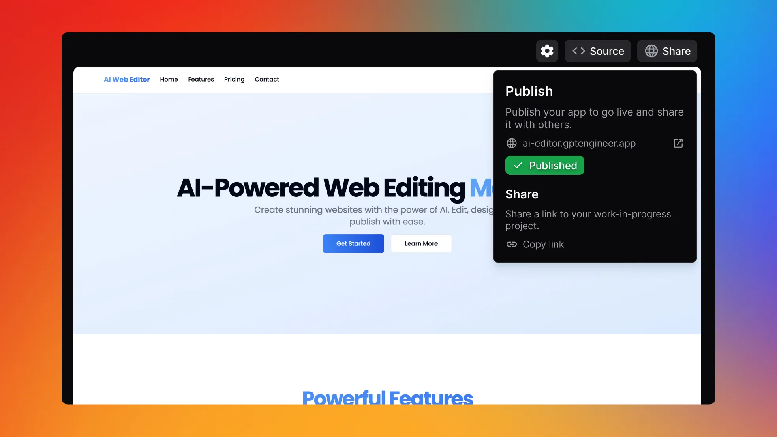Click the Learn More button
Image resolution: width=777 pixels, height=437 pixels.
coord(421,243)
